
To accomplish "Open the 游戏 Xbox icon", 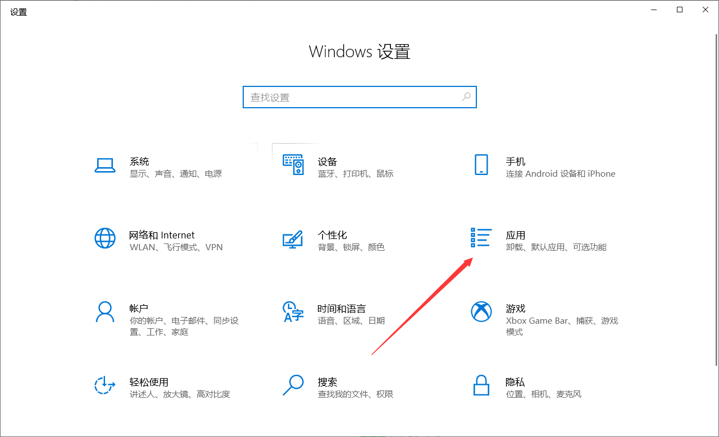I will point(481,312).
